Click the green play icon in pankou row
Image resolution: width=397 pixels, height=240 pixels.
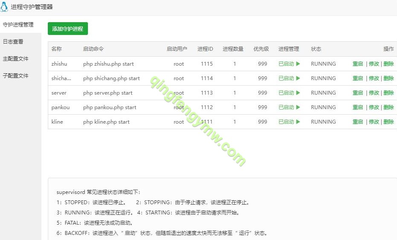(x=298, y=107)
